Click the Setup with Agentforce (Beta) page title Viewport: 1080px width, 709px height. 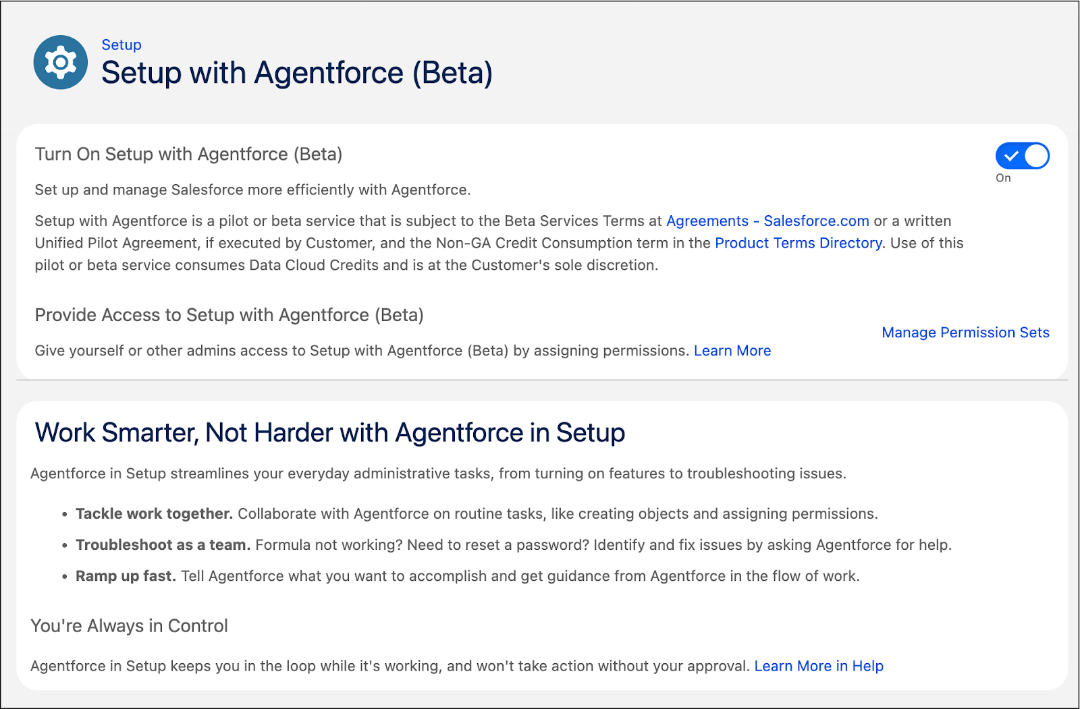pyautogui.click(x=297, y=73)
